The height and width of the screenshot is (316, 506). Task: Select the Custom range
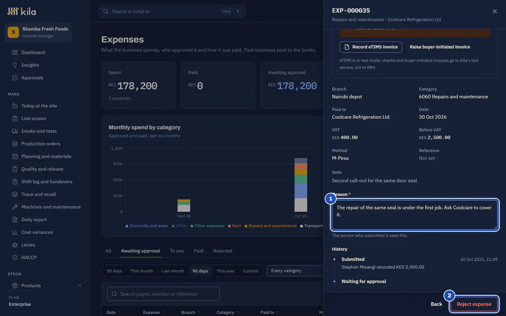(251, 271)
